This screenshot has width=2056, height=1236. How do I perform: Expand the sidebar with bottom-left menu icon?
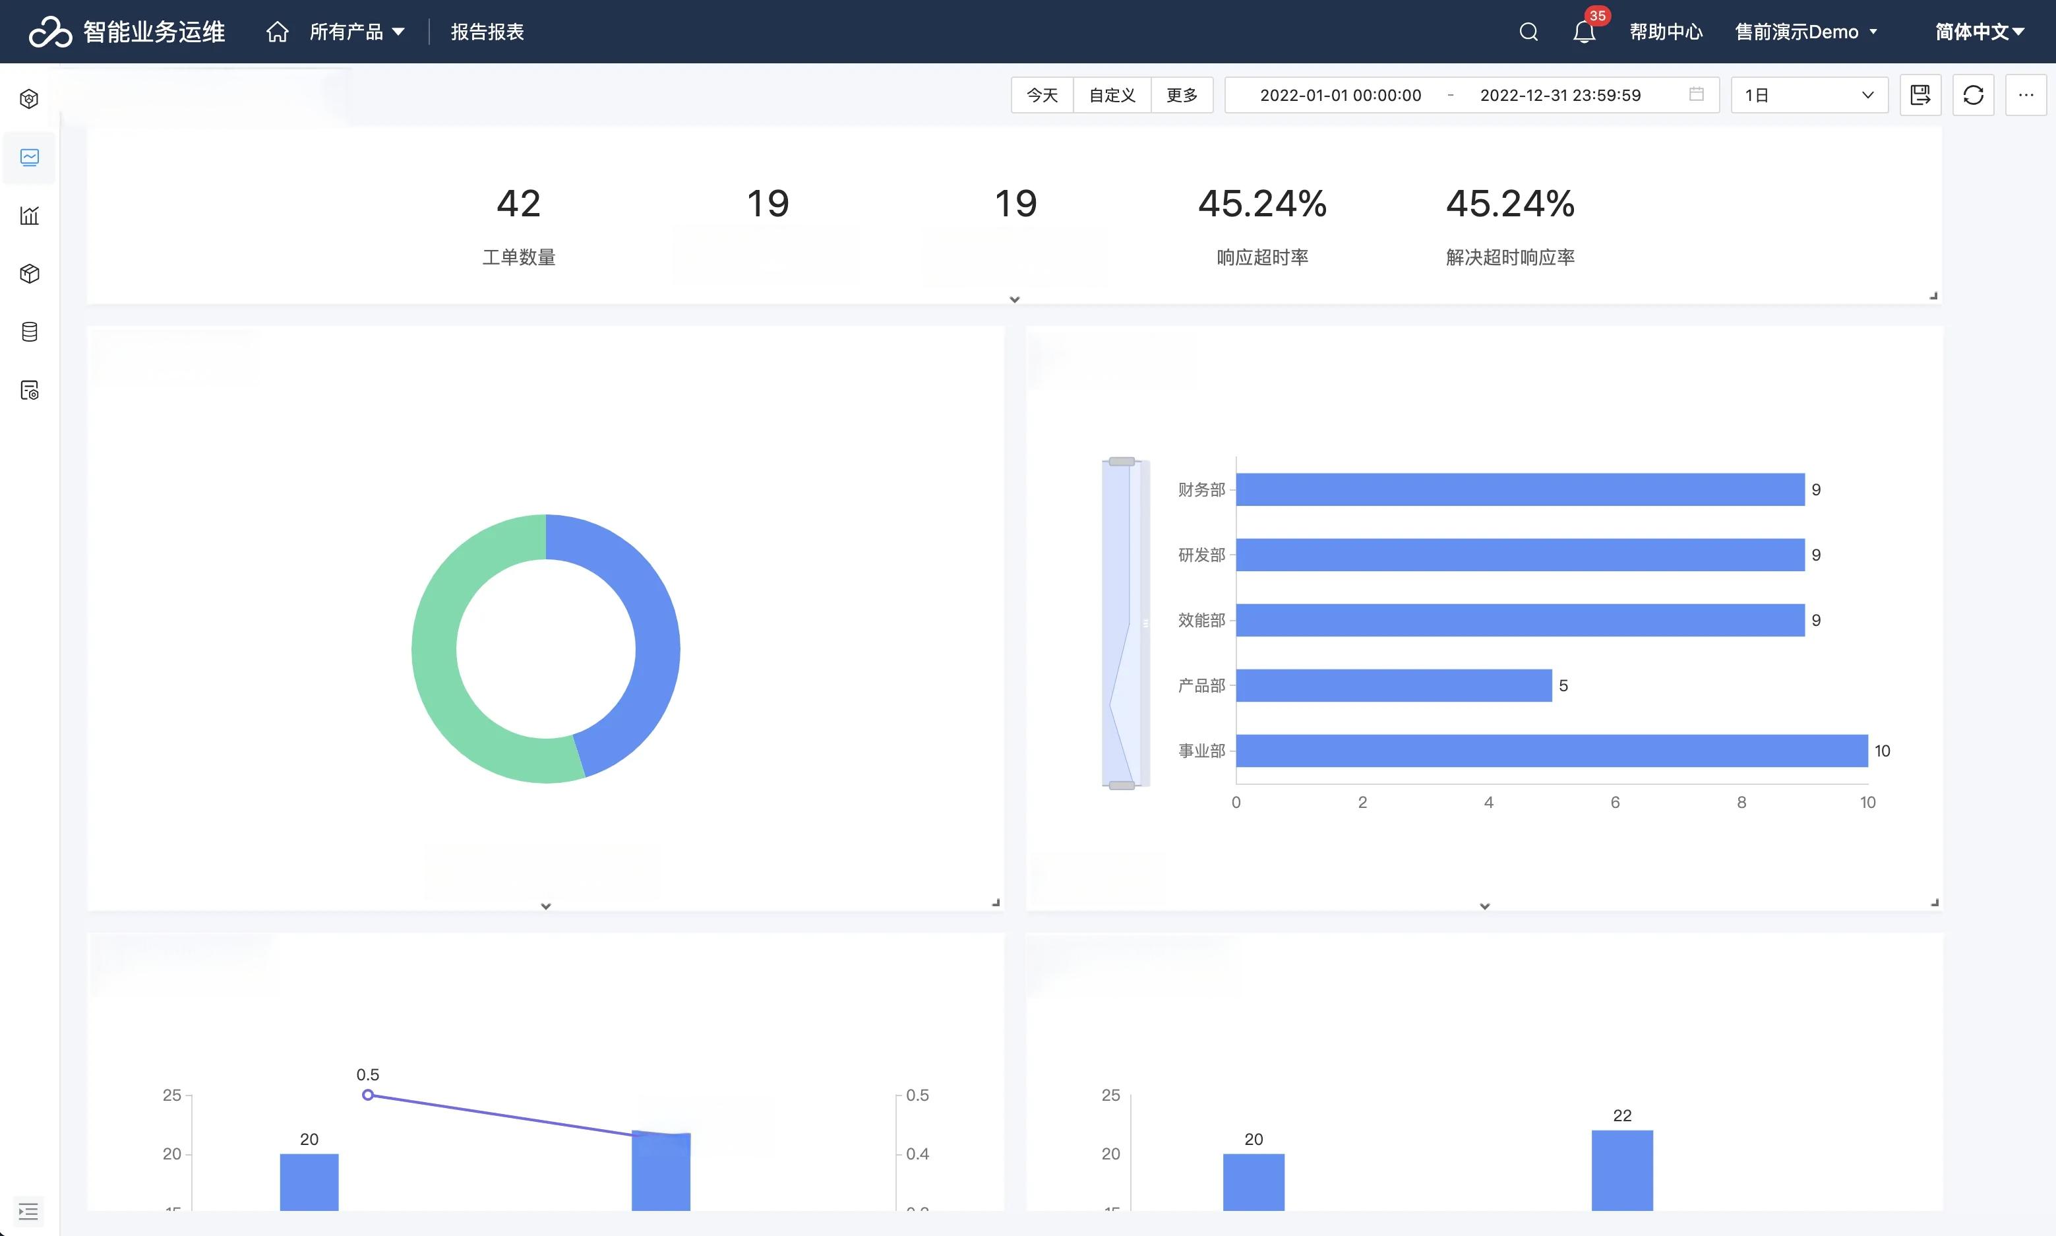[28, 1211]
